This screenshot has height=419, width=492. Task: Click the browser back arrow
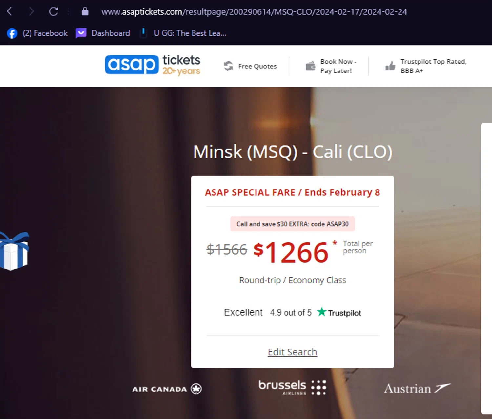pos(10,12)
